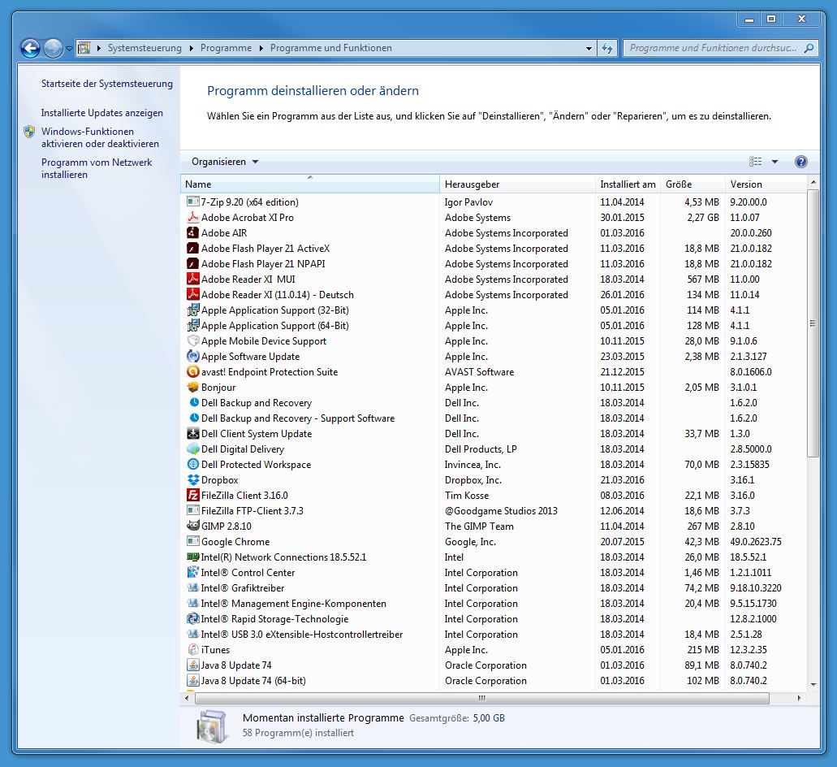The image size is (837, 767).
Task: Select Adobe Reader XI (11.0.14) - Deutsch
Action: pyautogui.click(x=277, y=295)
